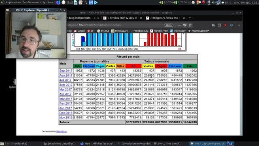The height and width of the screenshot is (146, 259).
Task: Open the Système menu
Action: [x=48, y=2]
